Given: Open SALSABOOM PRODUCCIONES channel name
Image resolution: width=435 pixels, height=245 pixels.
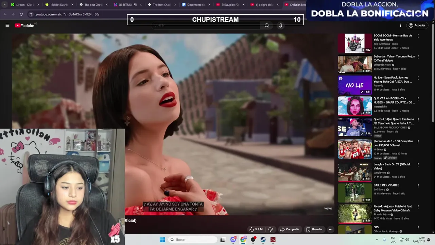Looking at the screenshot, I should coord(390,128).
